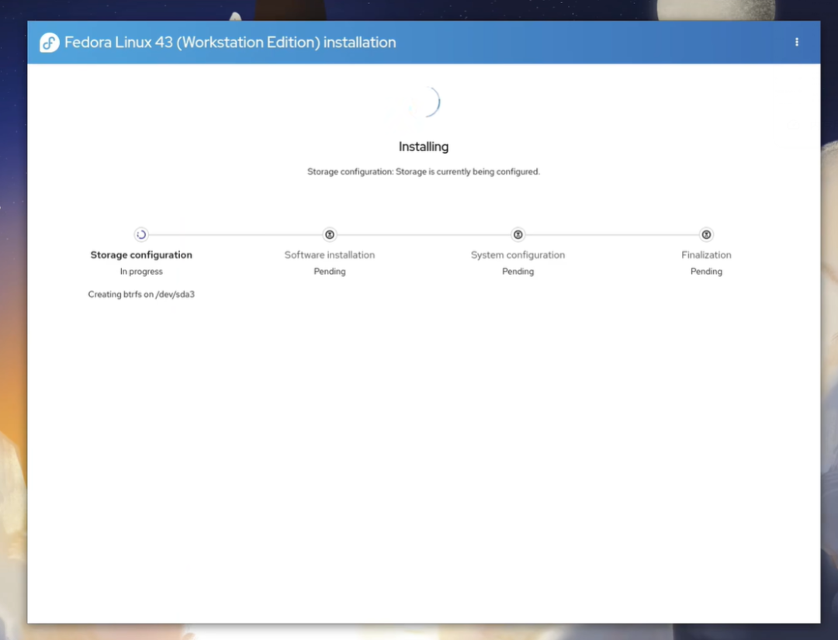Click the large loading spinner above Installing
Screen dimensions: 838x640
pyautogui.click(x=424, y=102)
